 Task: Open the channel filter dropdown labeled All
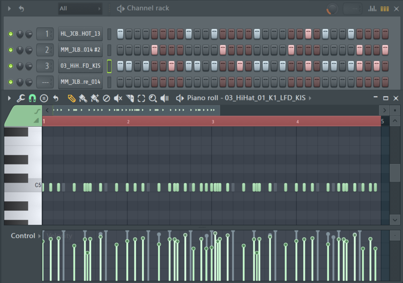click(80, 9)
